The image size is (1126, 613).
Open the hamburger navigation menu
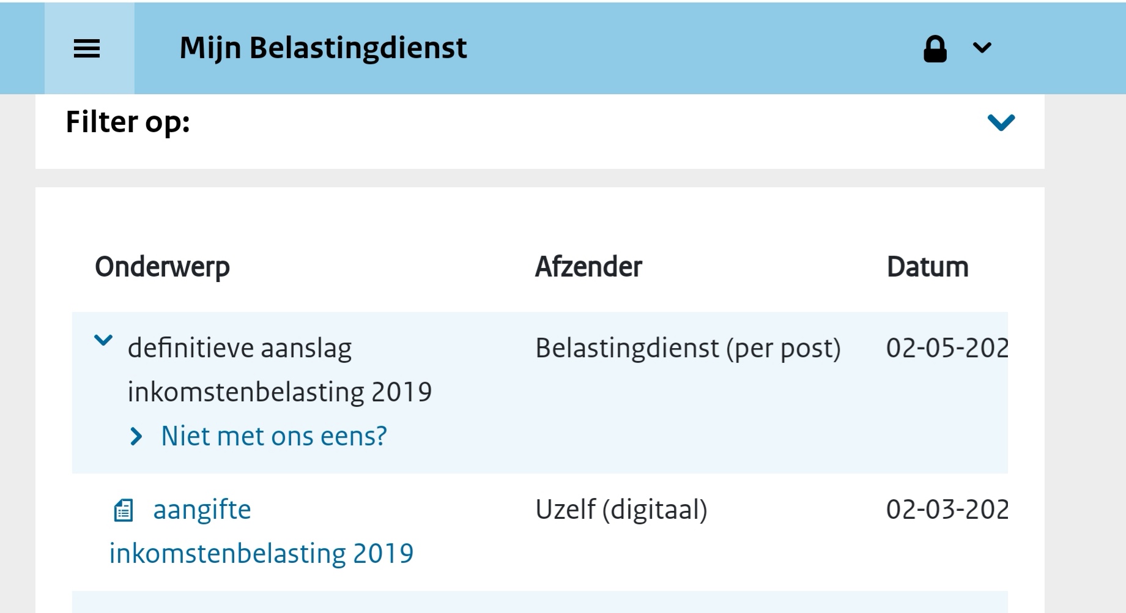87,48
